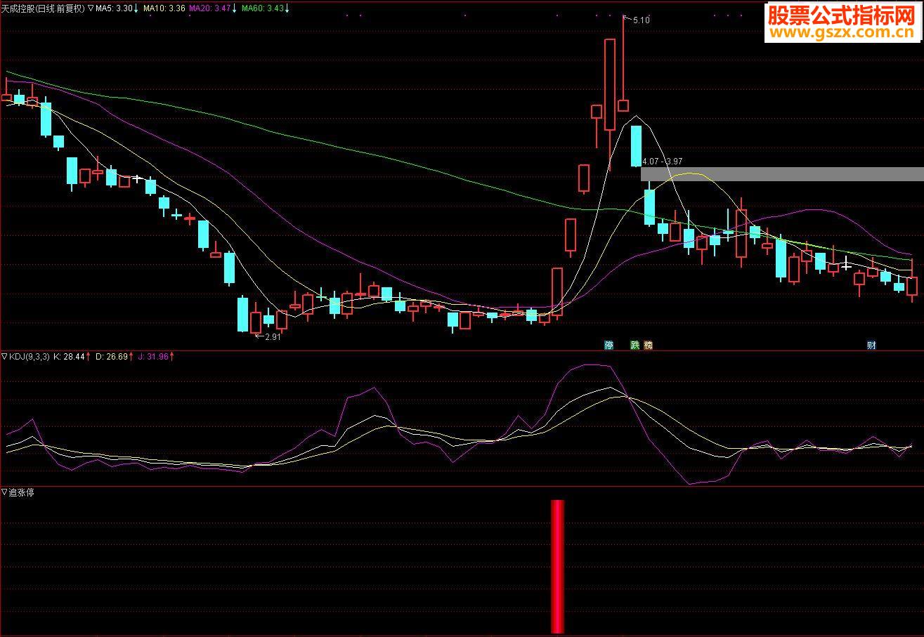Select the MA60: 3.43 label

pos(262,9)
